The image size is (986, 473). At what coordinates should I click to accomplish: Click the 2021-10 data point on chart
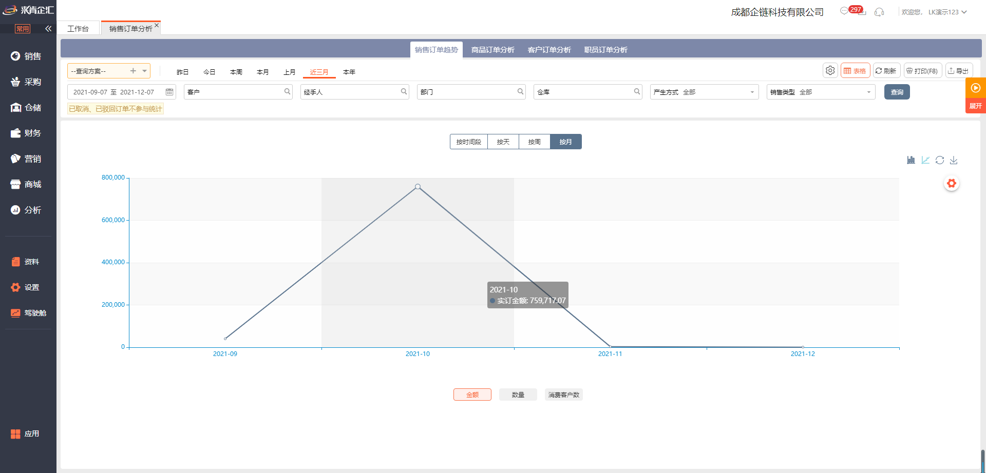418,187
